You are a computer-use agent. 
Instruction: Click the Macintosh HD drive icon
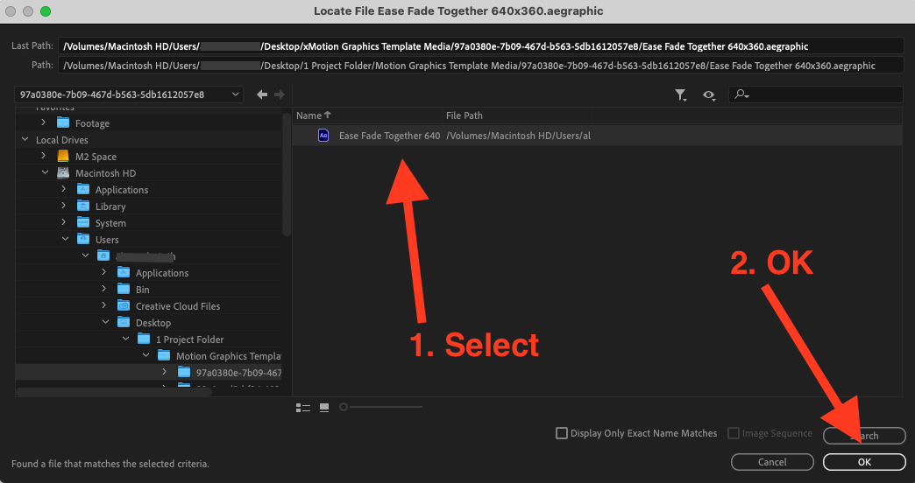point(62,173)
